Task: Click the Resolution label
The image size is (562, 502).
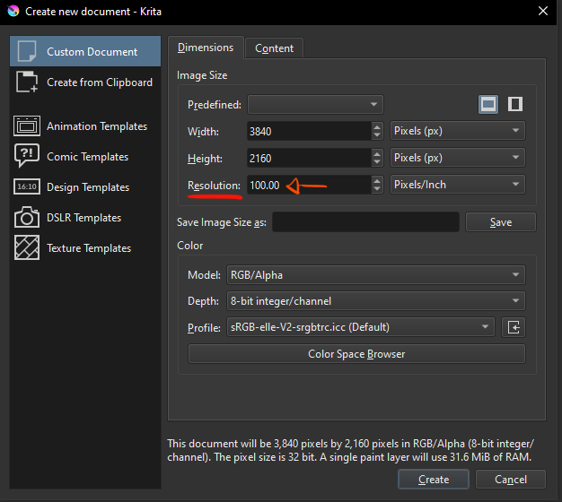Action: click(x=214, y=186)
